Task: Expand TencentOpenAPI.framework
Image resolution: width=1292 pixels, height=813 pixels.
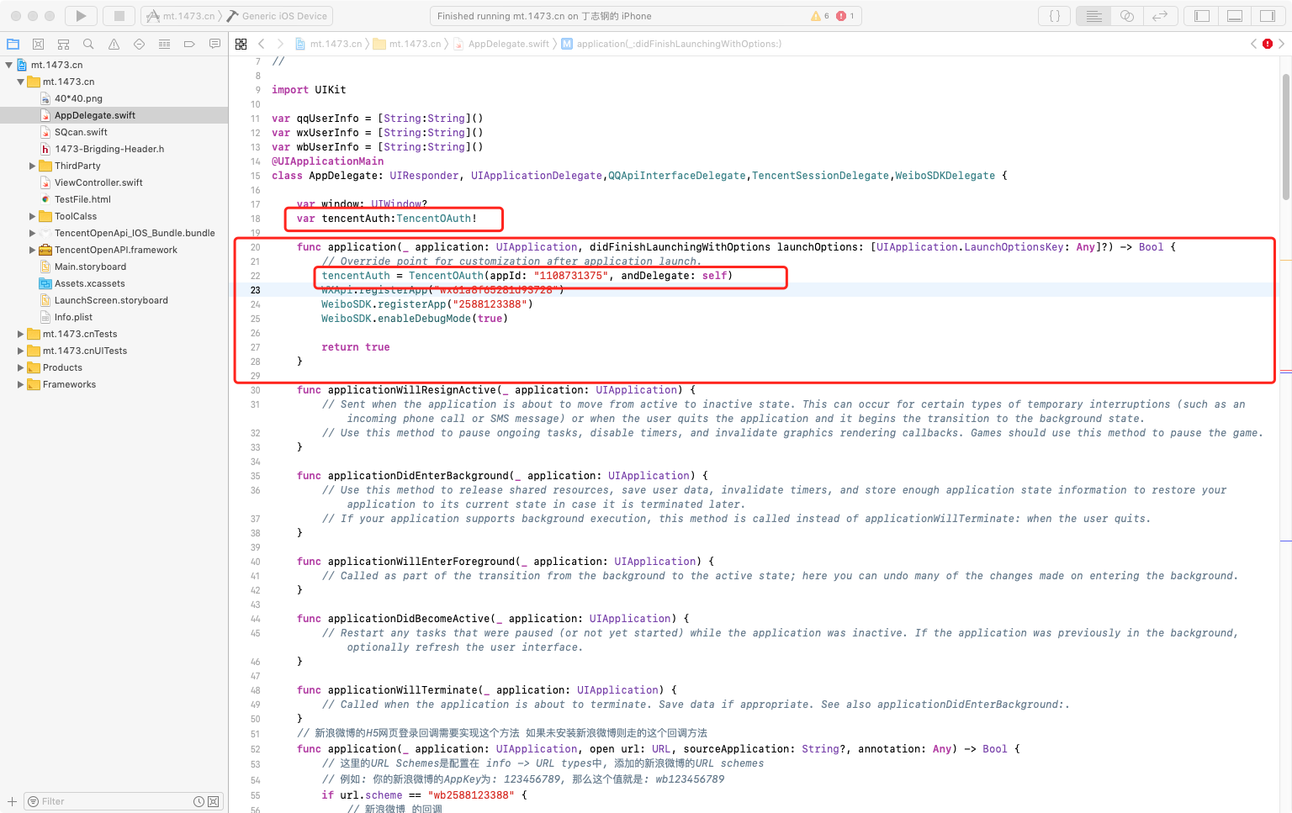Action: 33,250
